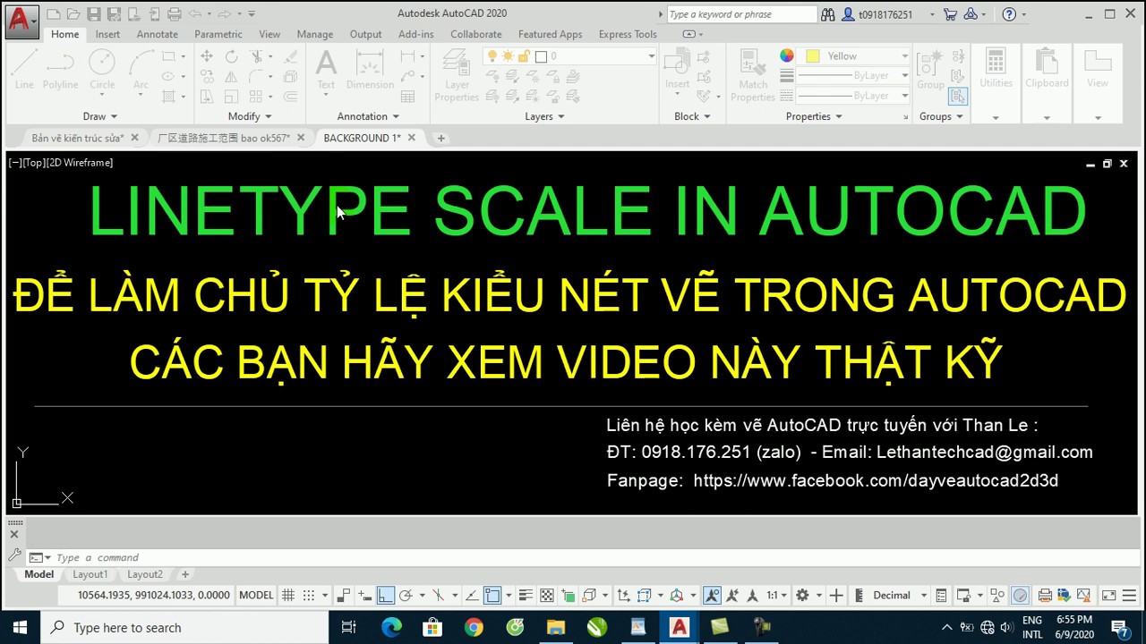Select the Polyline tool
The width and height of the screenshot is (1146, 644).
(x=60, y=69)
